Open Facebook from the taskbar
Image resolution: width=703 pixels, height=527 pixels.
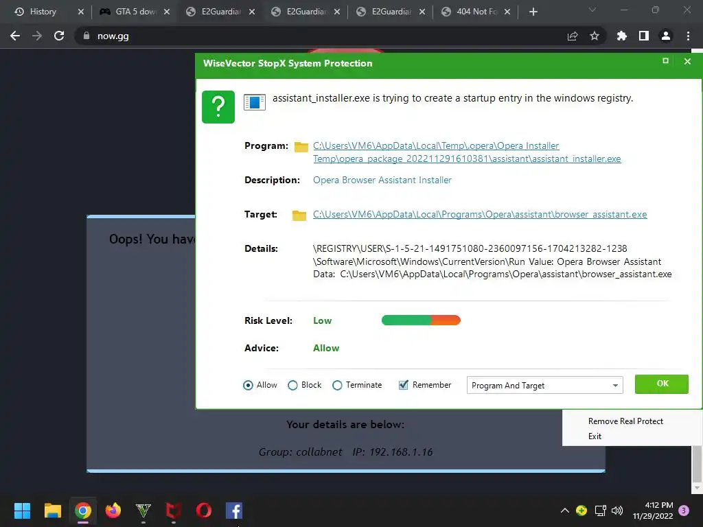234,511
